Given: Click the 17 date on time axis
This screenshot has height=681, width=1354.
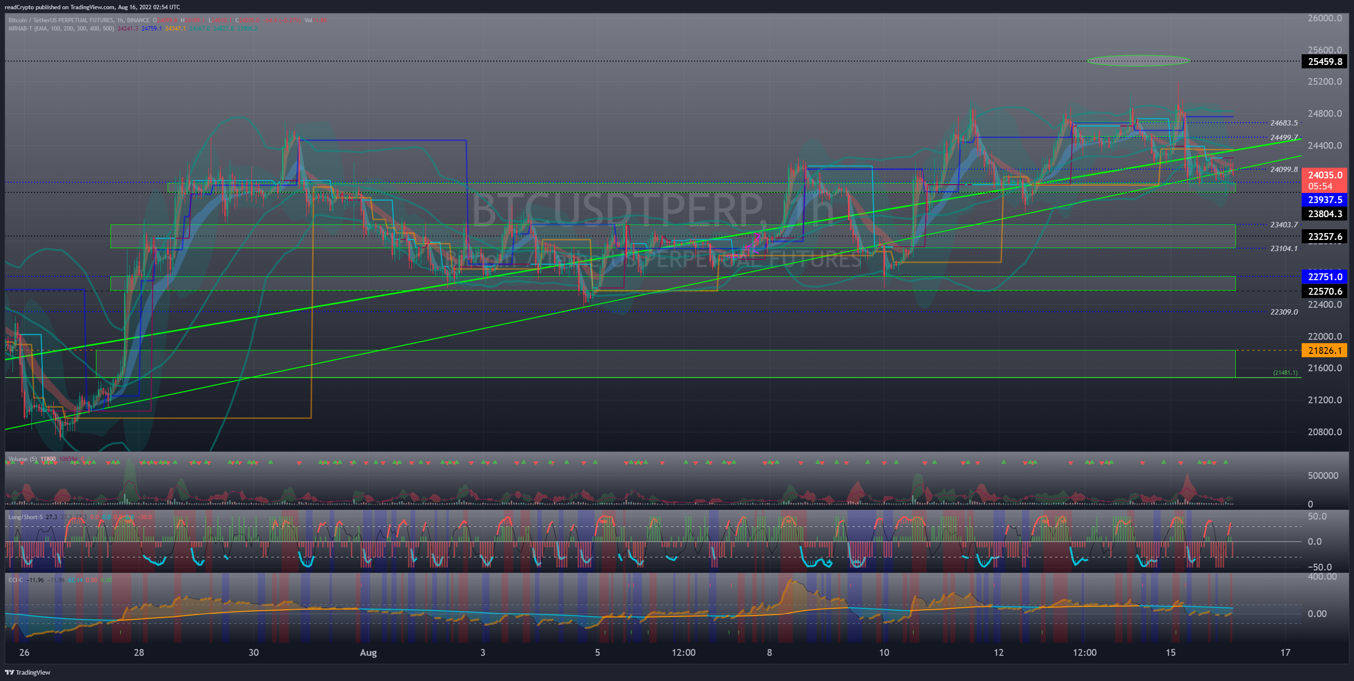Looking at the screenshot, I should 1285,652.
